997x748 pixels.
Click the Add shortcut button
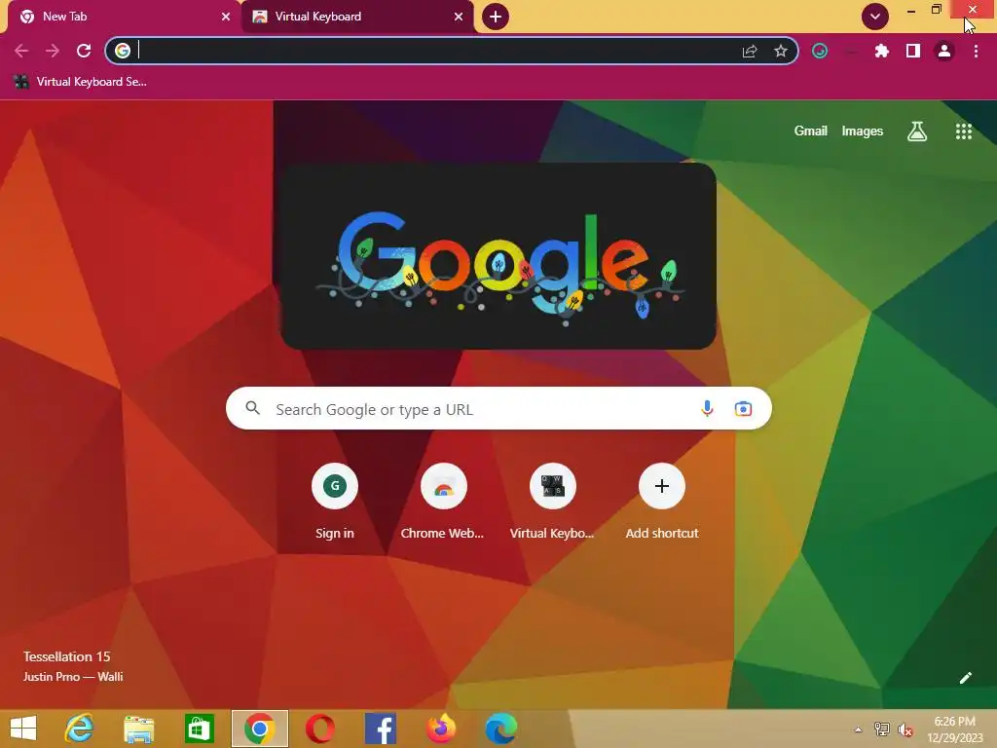tap(662, 502)
